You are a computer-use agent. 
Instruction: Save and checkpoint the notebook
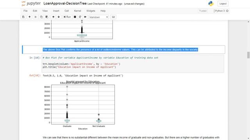tap(23, 17)
